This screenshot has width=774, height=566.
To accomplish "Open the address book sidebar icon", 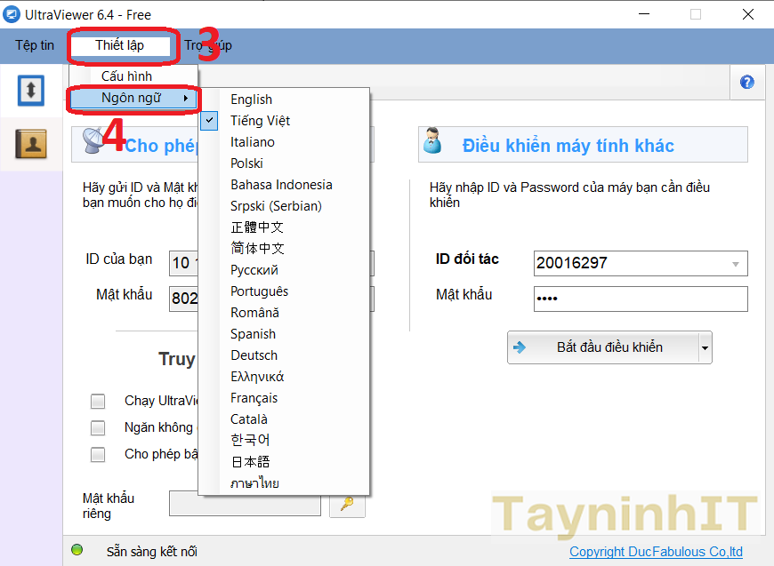I will 31,142.
